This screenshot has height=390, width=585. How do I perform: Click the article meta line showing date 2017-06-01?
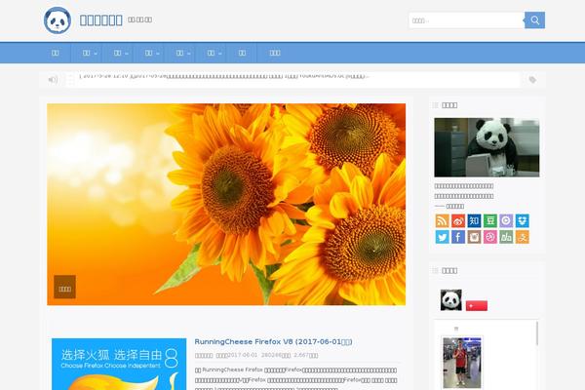coord(256,355)
